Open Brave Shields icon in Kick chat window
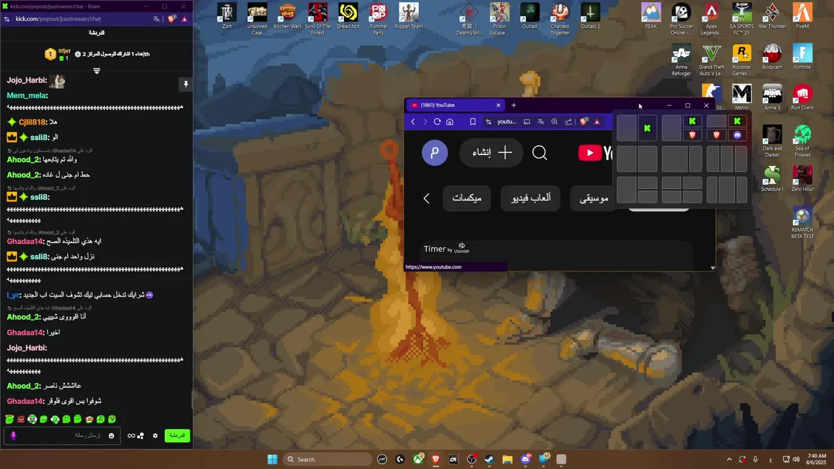 (171, 19)
